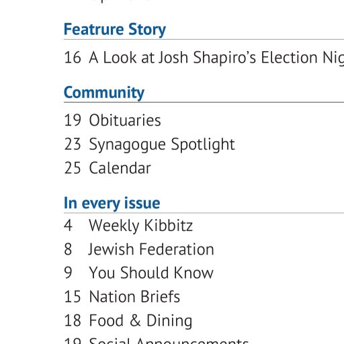This screenshot has width=344, height=344.
Task: Open Synagogue Spotlight entry
Action: tap(162, 144)
